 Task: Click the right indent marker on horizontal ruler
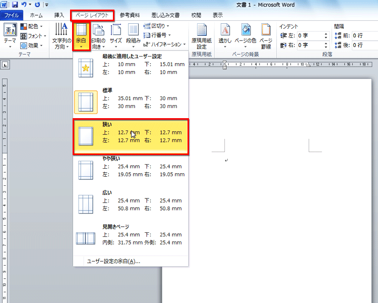pyautogui.click(x=308, y=65)
